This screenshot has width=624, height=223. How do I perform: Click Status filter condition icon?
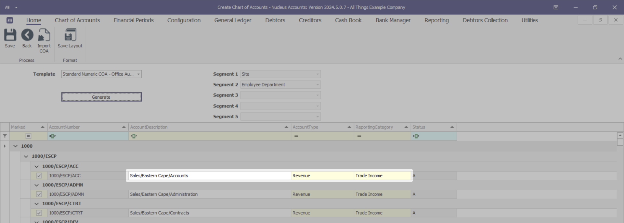(416, 136)
